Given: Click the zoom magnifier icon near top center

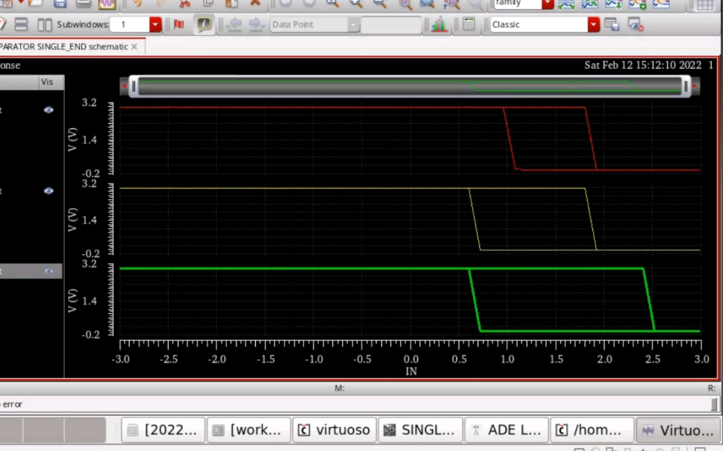Looking at the screenshot, I should 332,3.
